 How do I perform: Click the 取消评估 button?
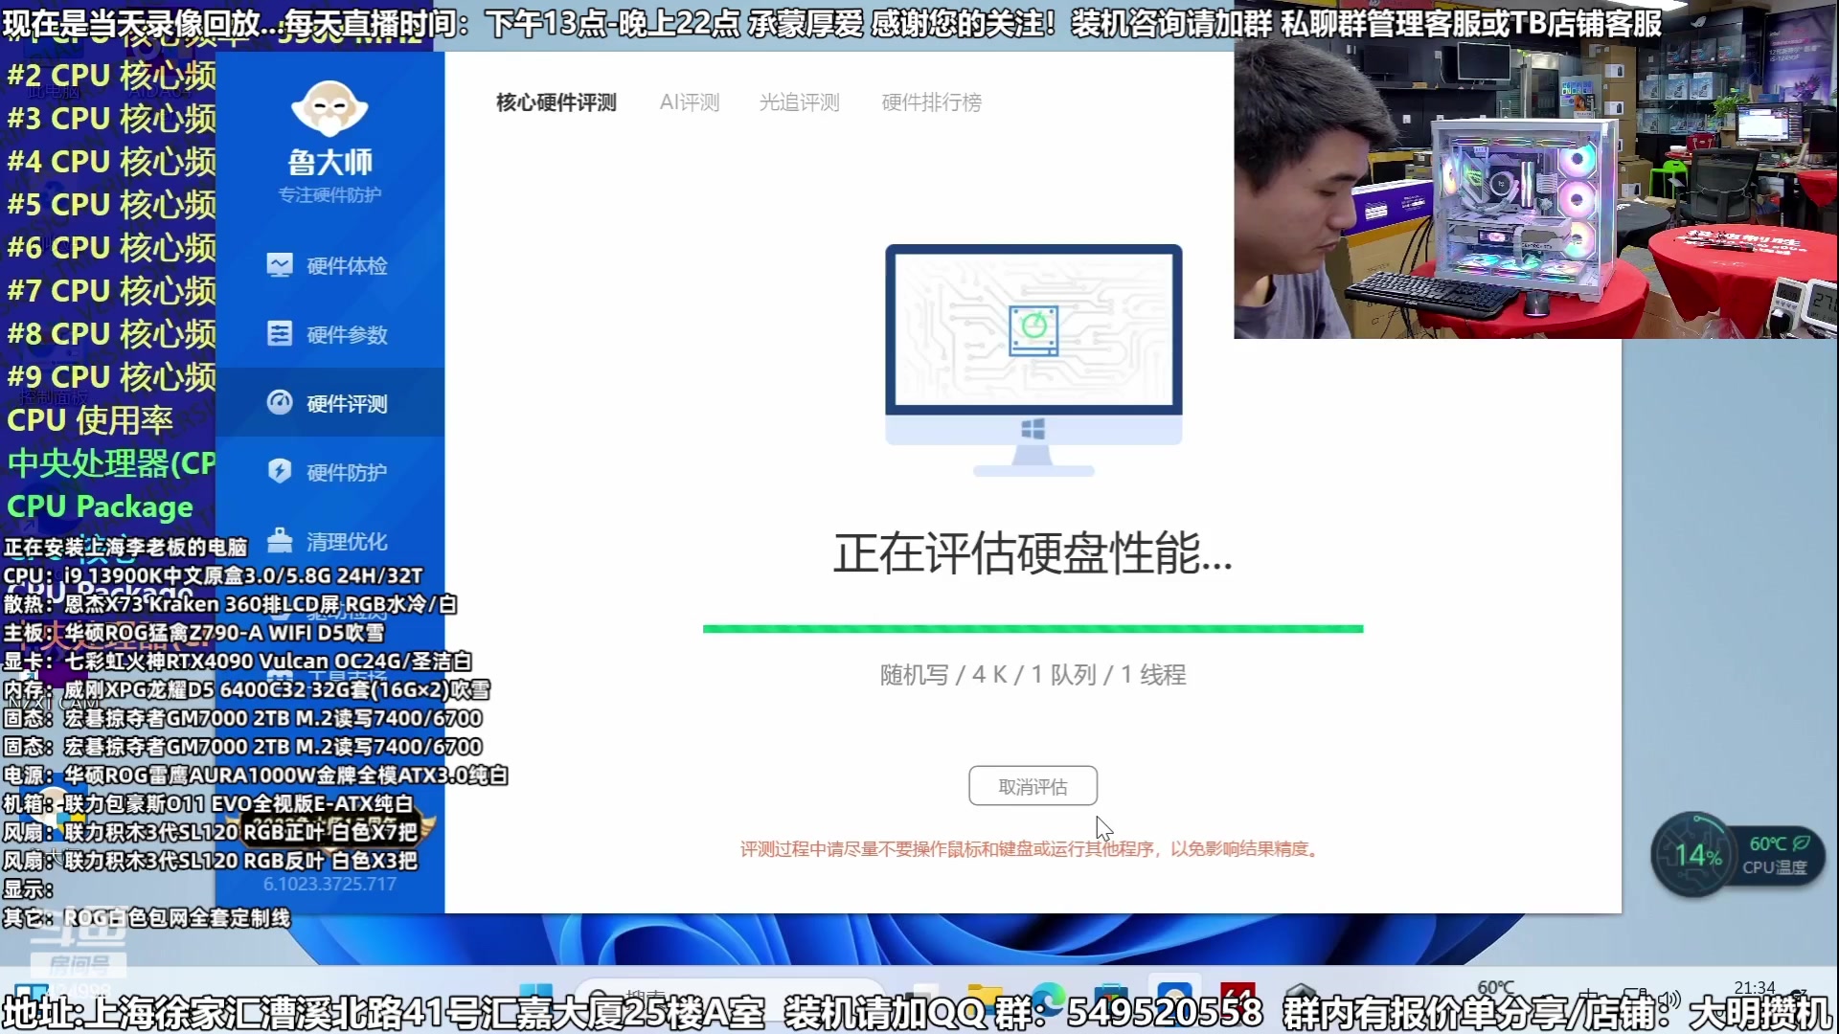tap(1033, 786)
